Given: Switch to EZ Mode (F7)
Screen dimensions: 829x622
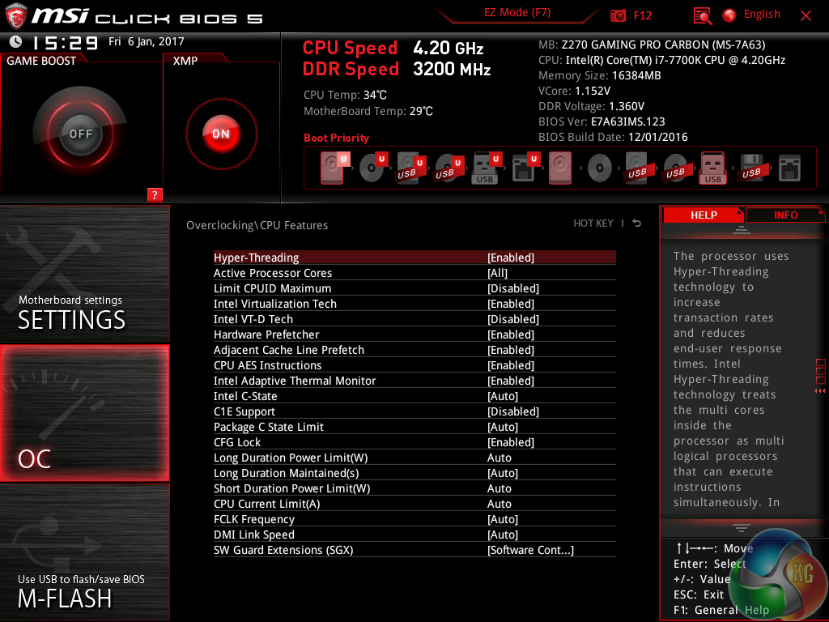Looking at the screenshot, I should (x=517, y=13).
